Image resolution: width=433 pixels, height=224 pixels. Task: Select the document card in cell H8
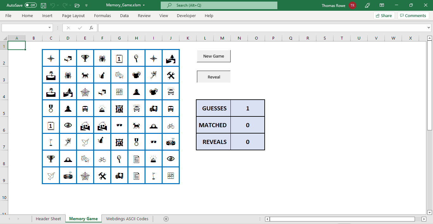(137, 159)
